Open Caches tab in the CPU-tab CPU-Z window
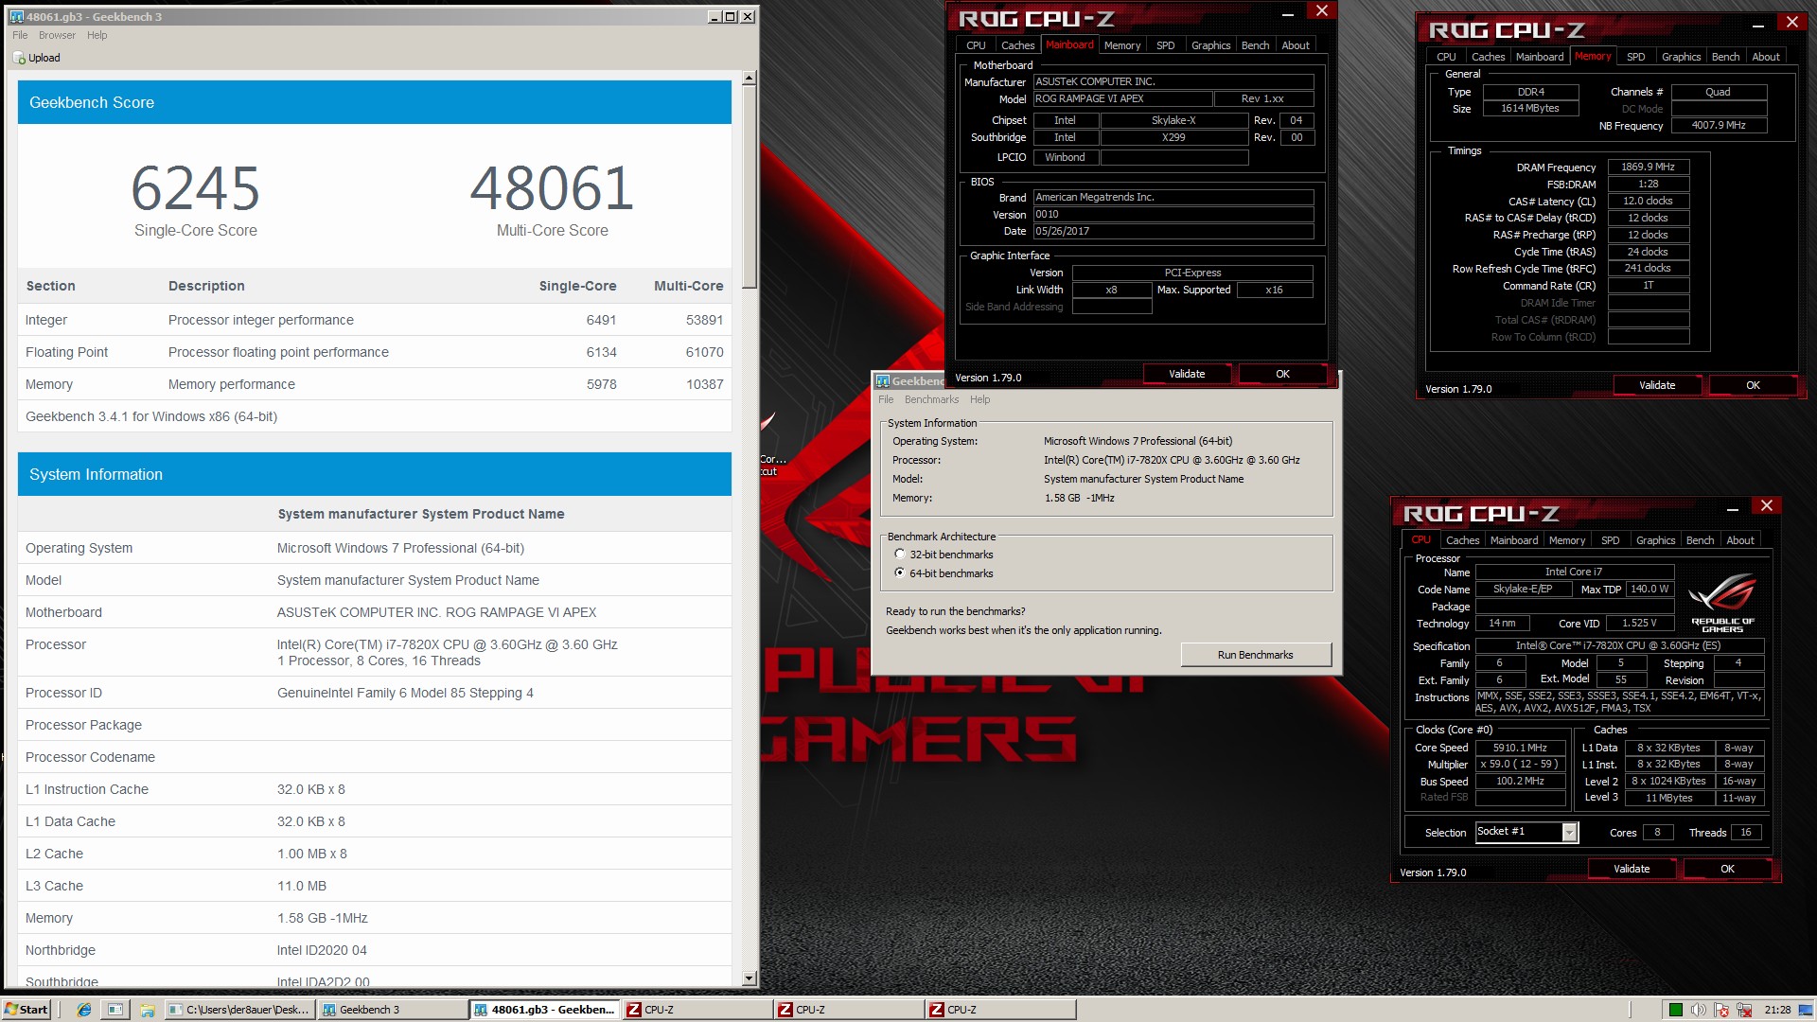This screenshot has width=1817, height=1022. [x=1462, y=540]
